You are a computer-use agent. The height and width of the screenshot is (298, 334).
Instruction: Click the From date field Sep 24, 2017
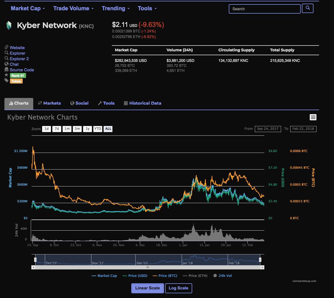pos(268,129)
